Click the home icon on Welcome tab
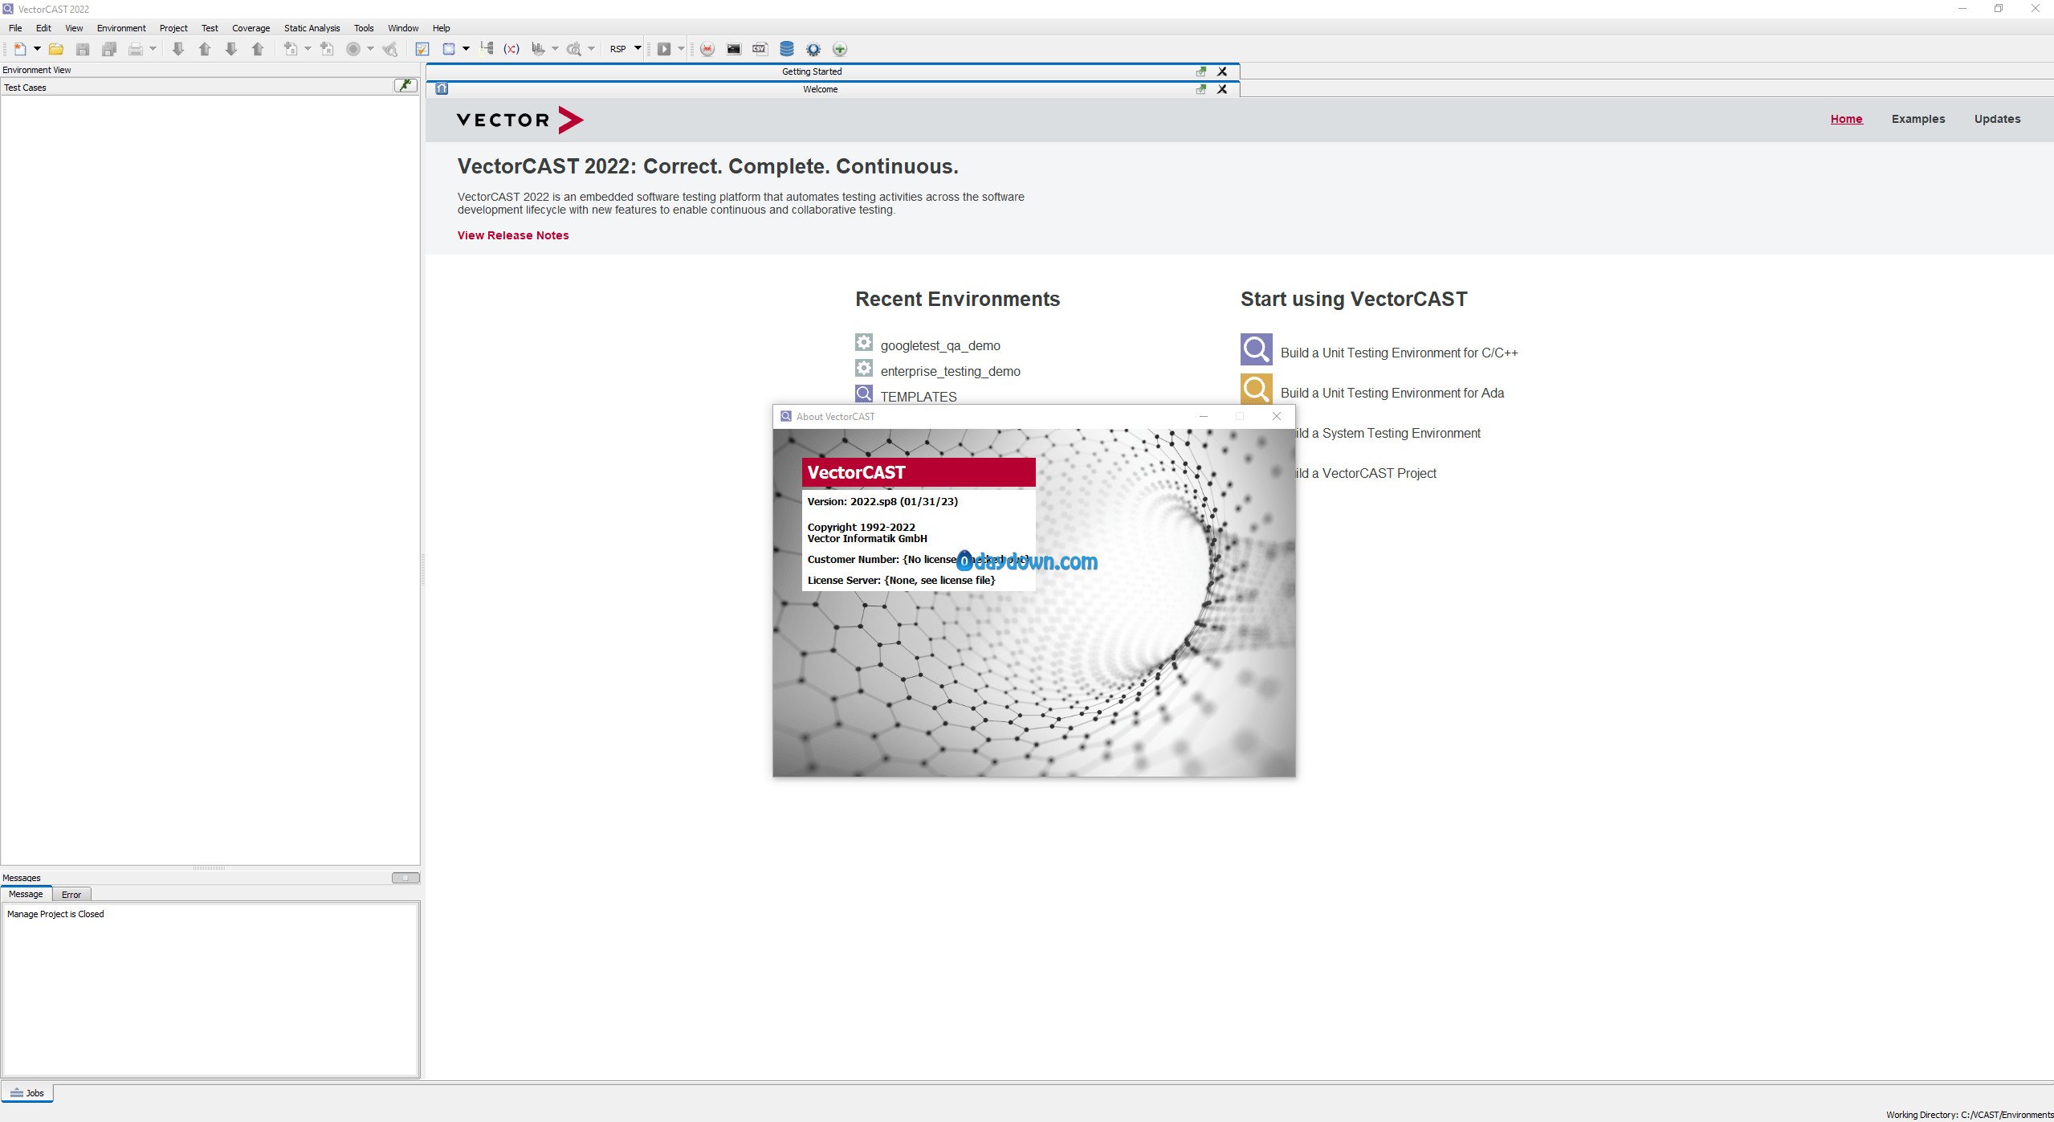Image resolution: width=2054 pixels, height=1122 pixels. click(442, 89)
